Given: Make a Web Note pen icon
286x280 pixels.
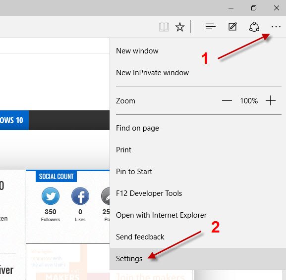Looking at the screenshot, I should click(232, 27).
